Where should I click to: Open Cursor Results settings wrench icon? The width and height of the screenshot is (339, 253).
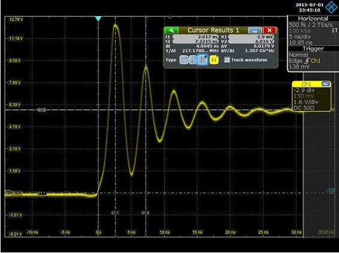coord(171,31)
